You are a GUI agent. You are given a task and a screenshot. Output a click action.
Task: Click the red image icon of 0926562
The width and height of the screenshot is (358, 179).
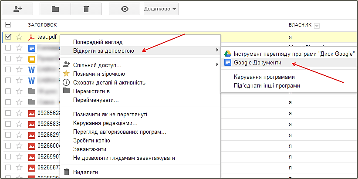[x=31, y=114]
